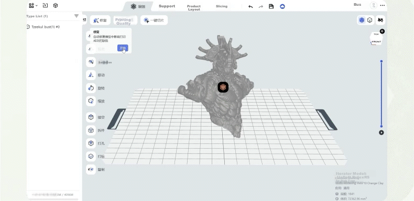Select the 移动 (Move) tool

(x=91, y=75)
